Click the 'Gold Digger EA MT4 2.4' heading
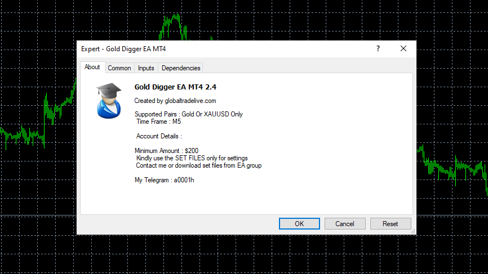This screenshot has width=488, height=274. point(175,87)
